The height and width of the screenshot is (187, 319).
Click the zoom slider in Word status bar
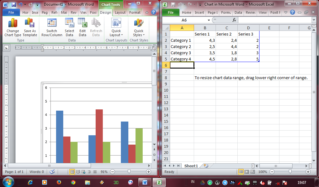(x=129, y=171)
